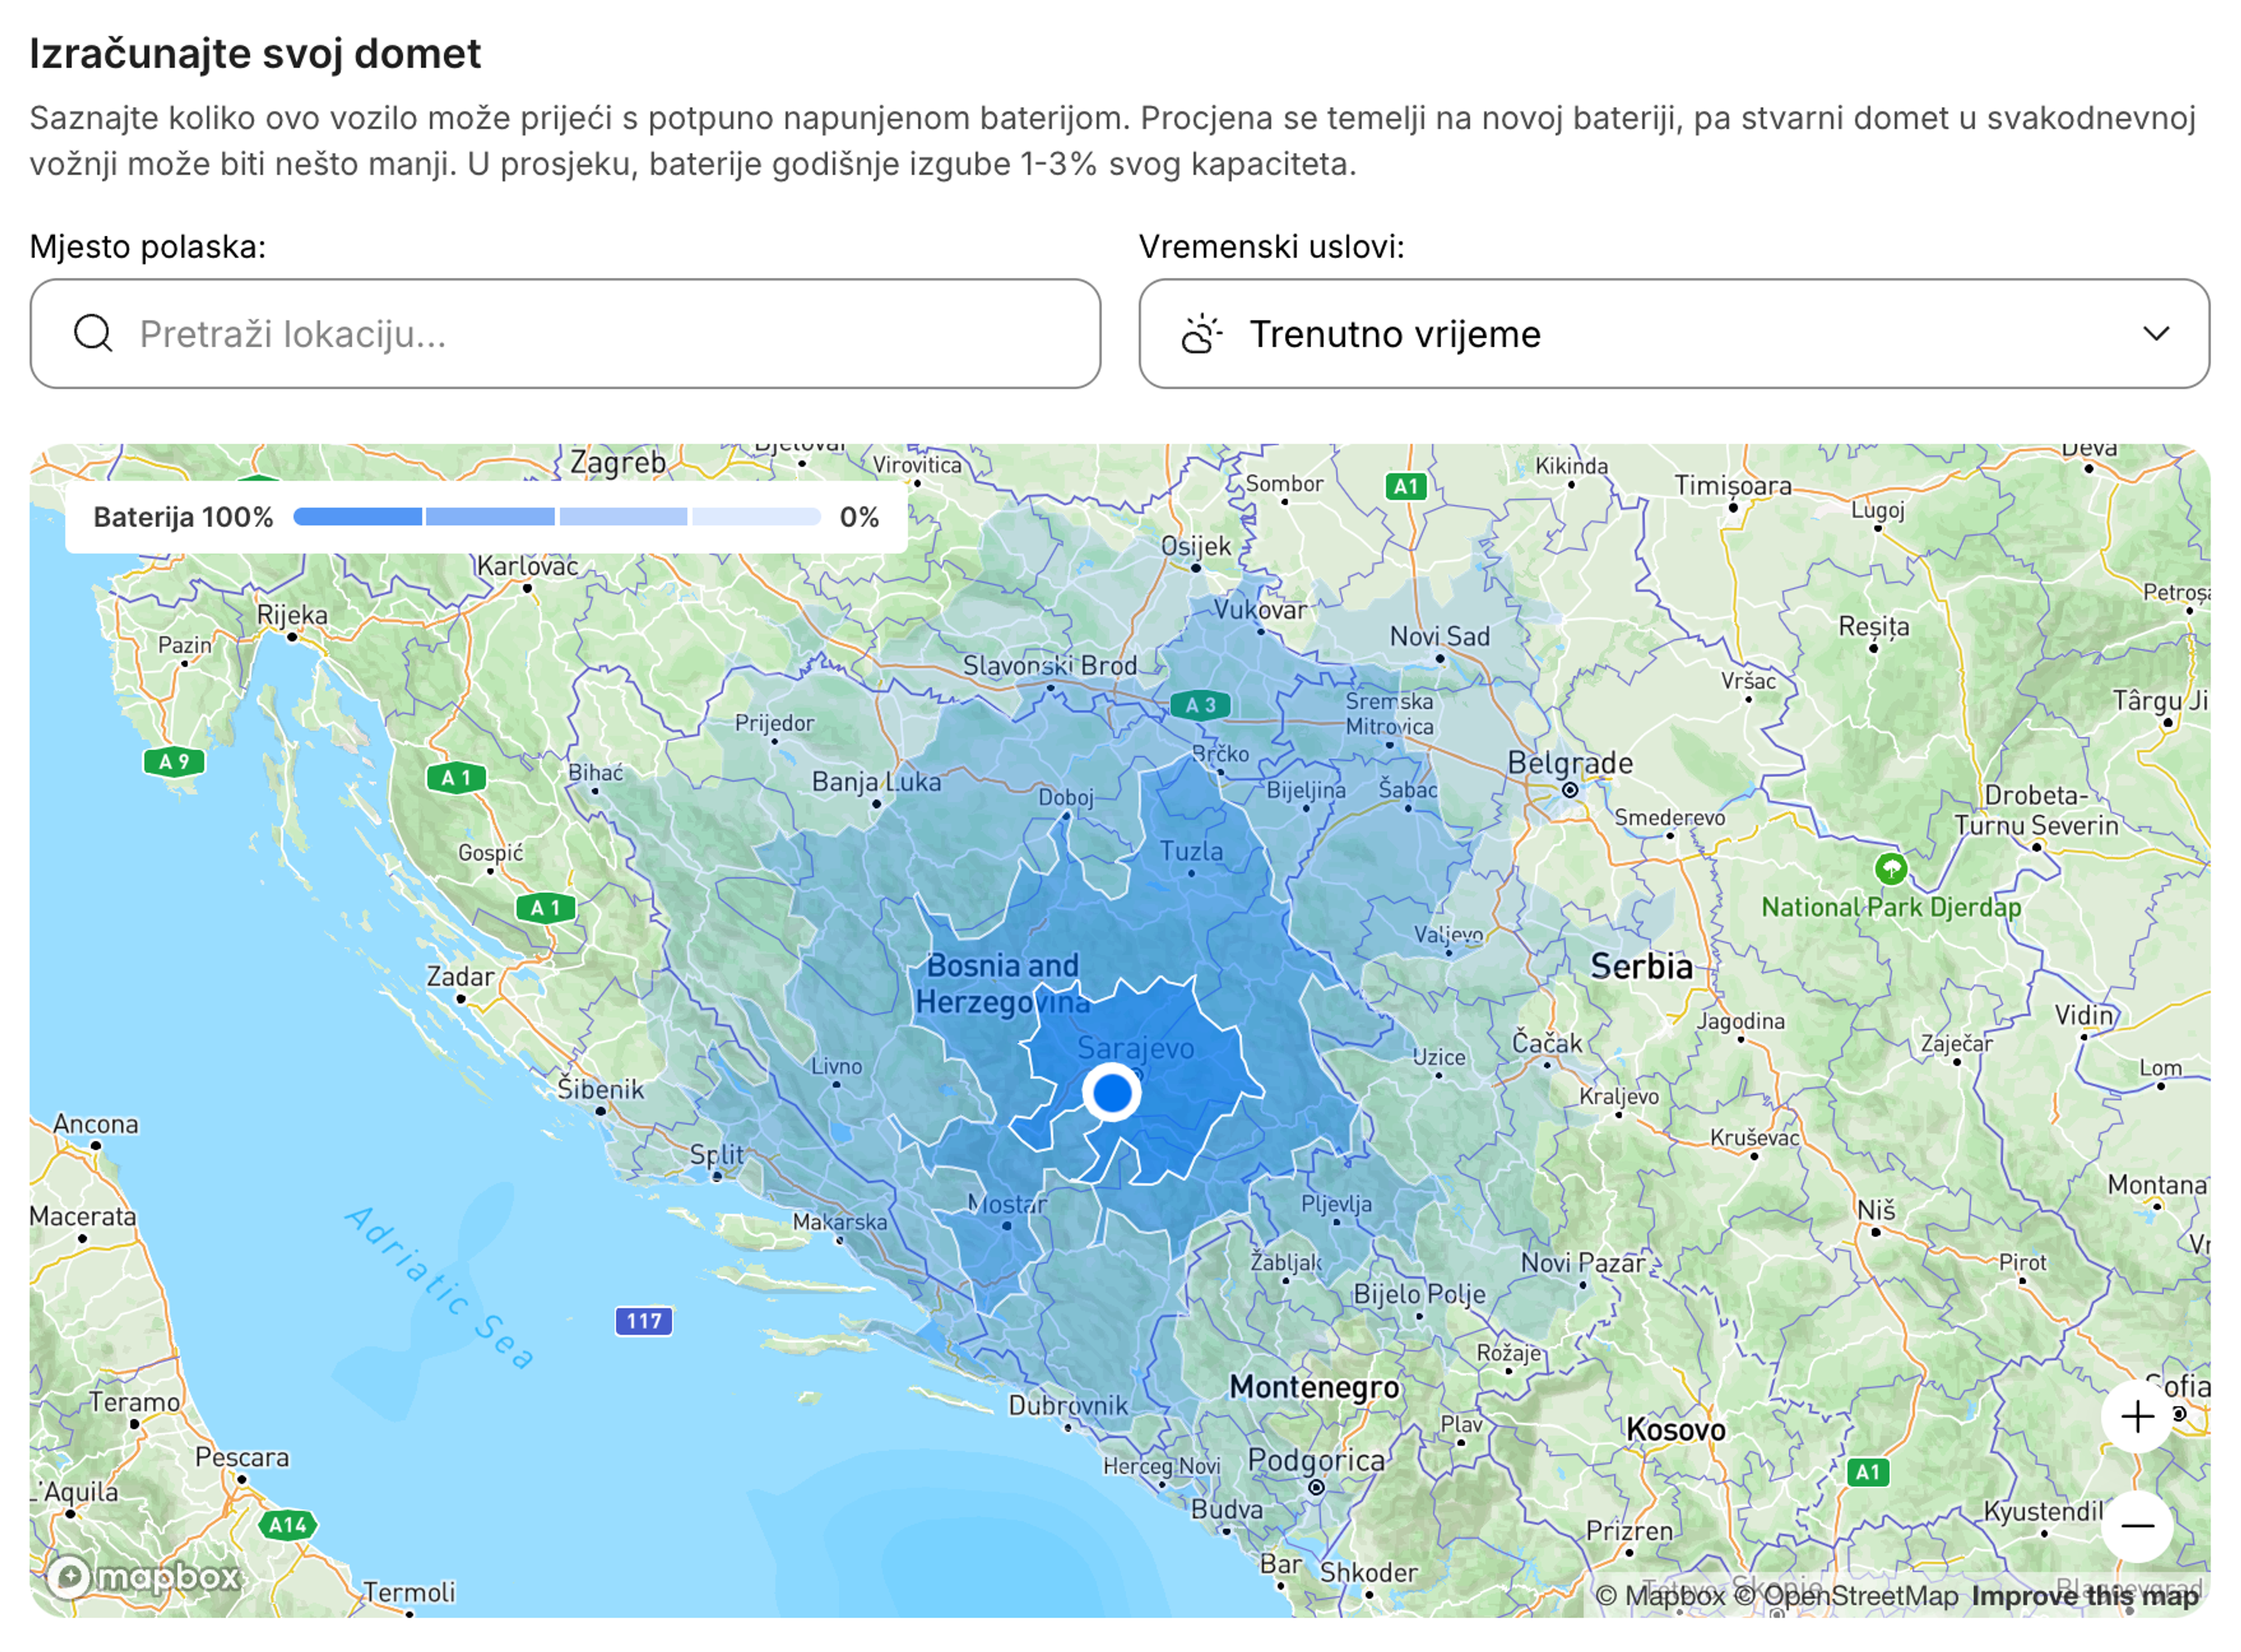Click the second battery legend segment
The height and width of the screenshot is (1652, 2241).
[490, 517]
